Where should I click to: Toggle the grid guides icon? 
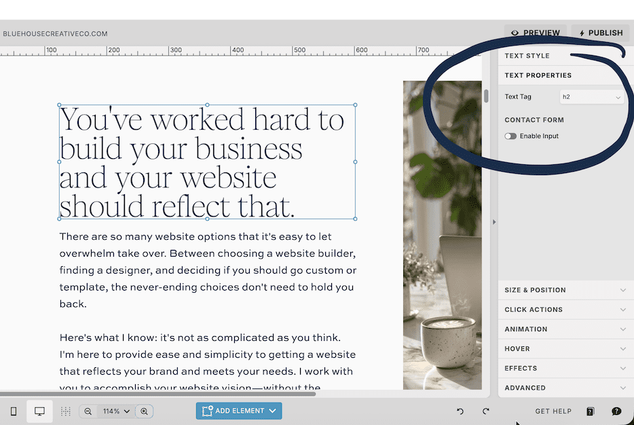click(66, 411)
